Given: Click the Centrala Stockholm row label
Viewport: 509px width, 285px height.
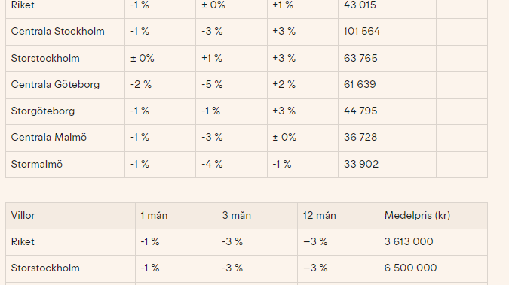Looking at the screenshot, I should tap(58, 31).
